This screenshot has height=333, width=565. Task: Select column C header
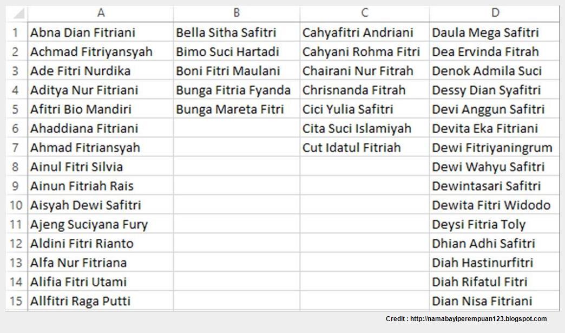click(x=365, y=14)
